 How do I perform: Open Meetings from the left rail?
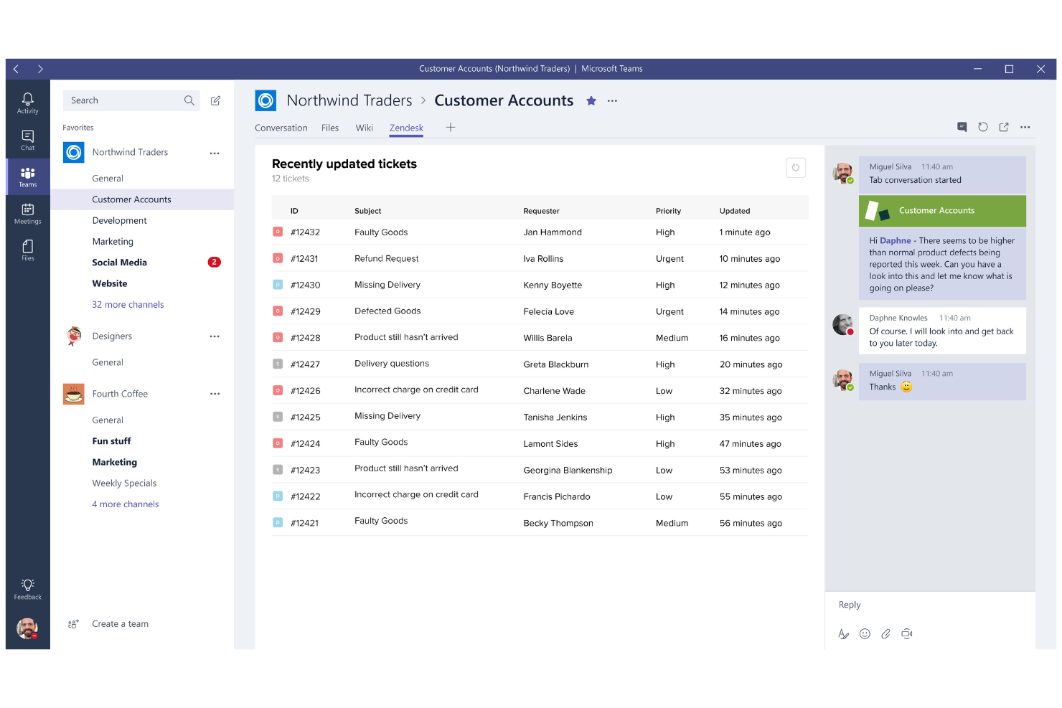click(x=27, y=212)
